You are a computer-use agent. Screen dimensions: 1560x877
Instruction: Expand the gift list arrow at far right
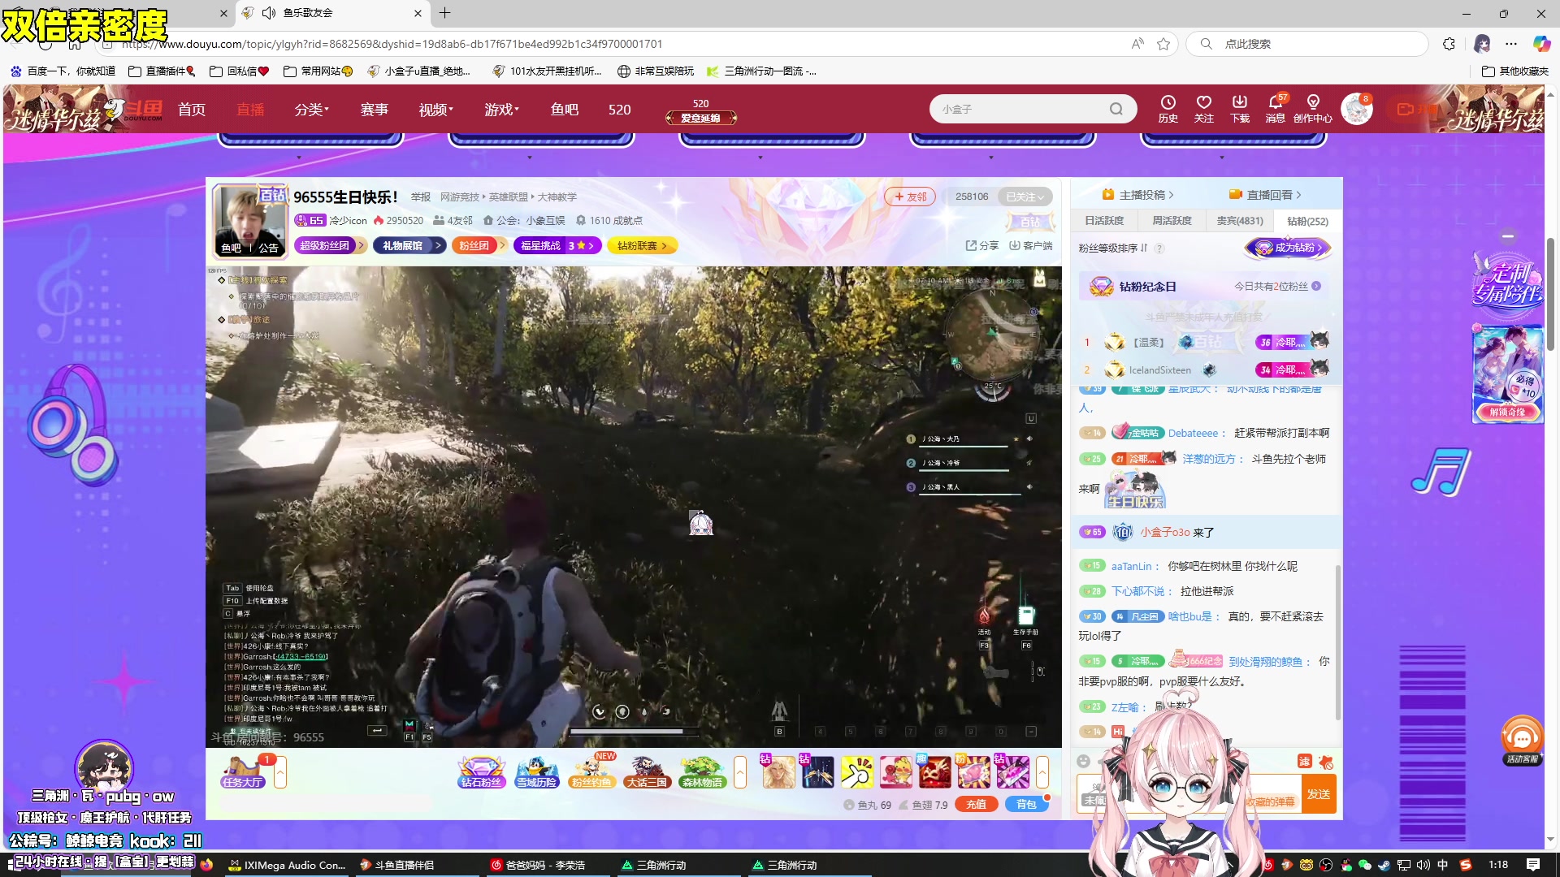1042,772
